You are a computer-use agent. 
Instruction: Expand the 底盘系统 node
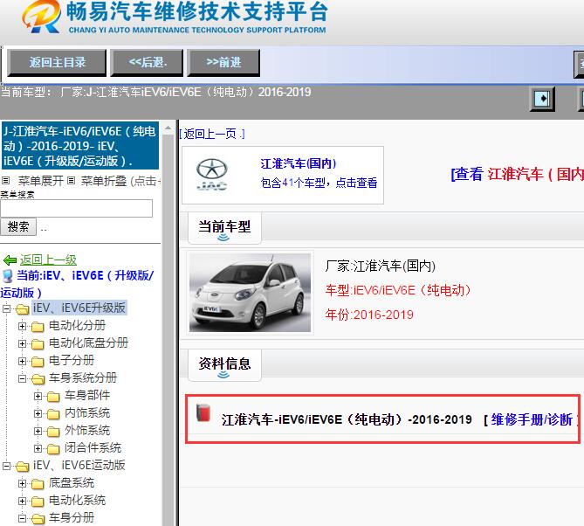(x=23, y=484)
